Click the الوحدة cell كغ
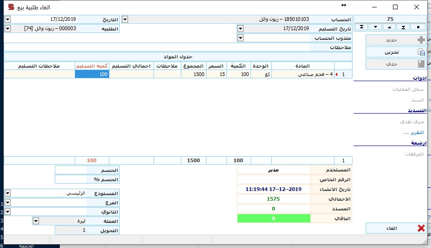 coord(261,74)
